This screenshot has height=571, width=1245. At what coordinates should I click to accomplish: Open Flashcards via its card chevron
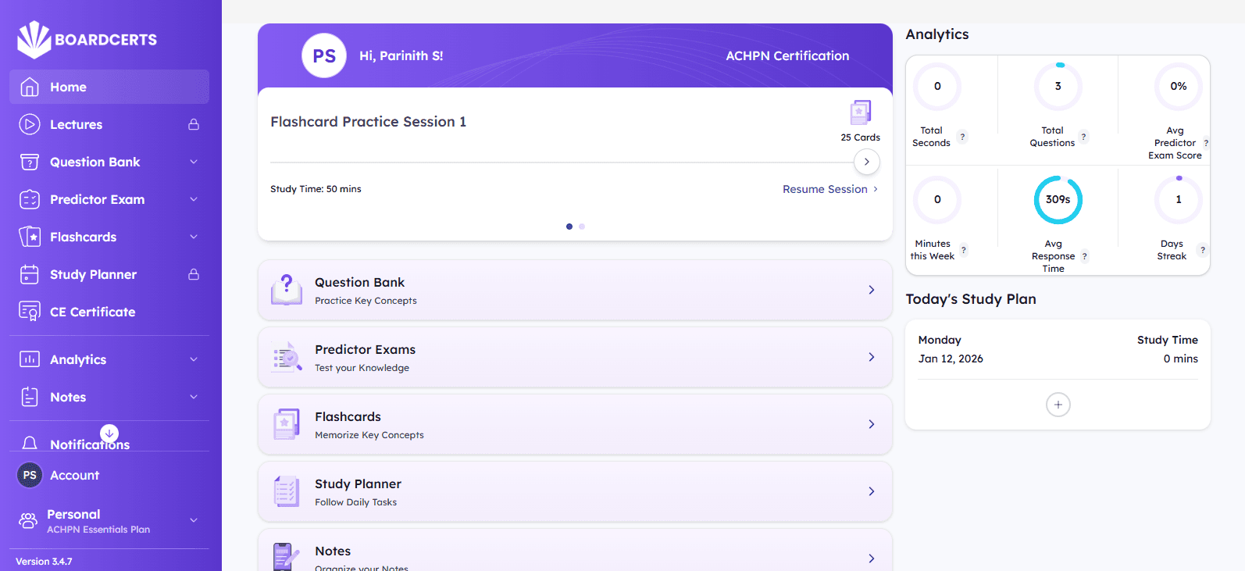coord(872,424)
